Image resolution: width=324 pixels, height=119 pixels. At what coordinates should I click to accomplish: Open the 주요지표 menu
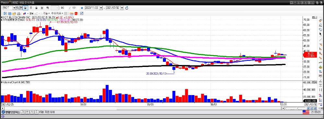(x=57, y=13)
